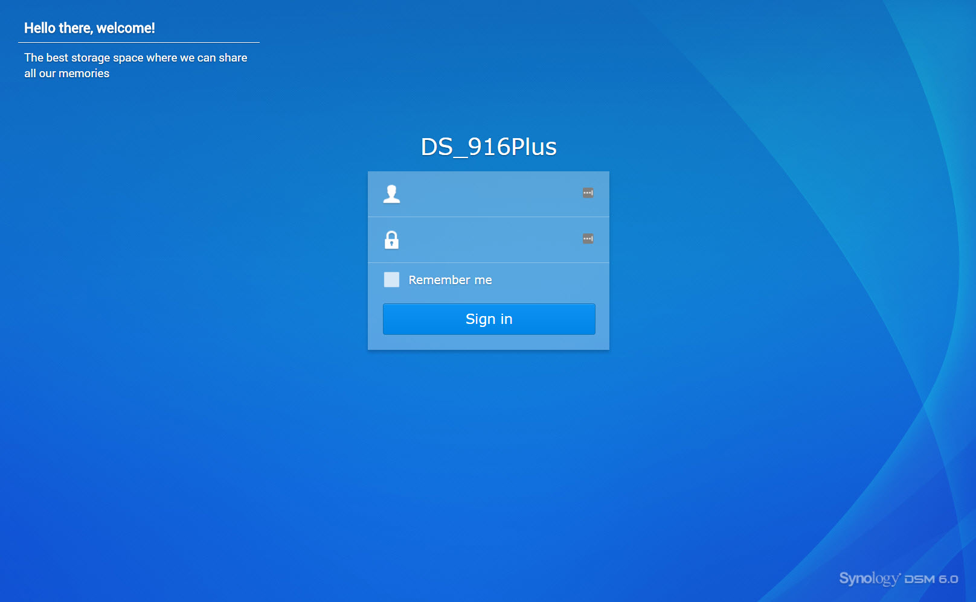The width and height of the screenshot is (976, 602).
Task: Click the password input field
Action: pyautogui.click(x=489, y=240)
